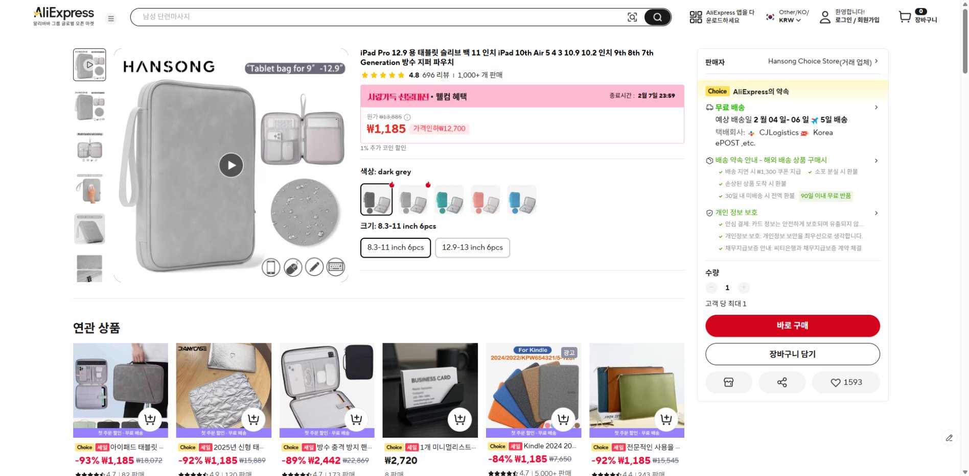Select the dark grey color option
The height and width of the screenshot is (476, 969).
377,199
